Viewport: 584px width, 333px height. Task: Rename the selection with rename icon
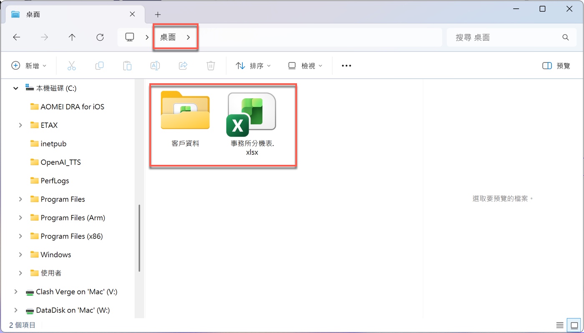click(x=155, y=65)
